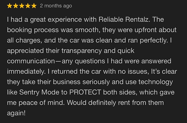Viewport: 187px width, 123px height.
Task: Click the word 'communication' in the review
Action: (31, 61)
